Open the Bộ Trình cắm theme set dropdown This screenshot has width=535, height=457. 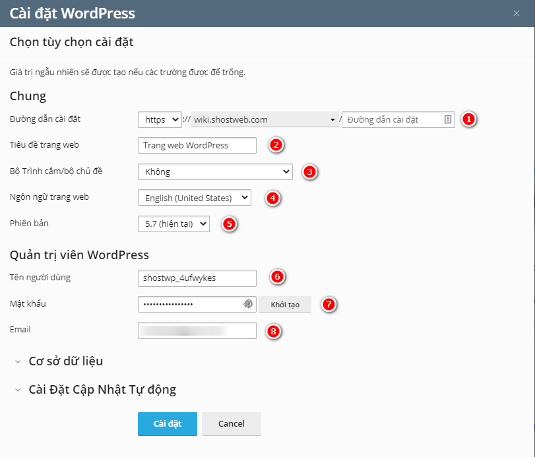(214, 171)
